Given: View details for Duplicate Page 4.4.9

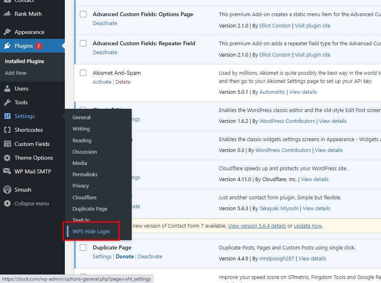Looking at the screenshot, I should (312, 258).
